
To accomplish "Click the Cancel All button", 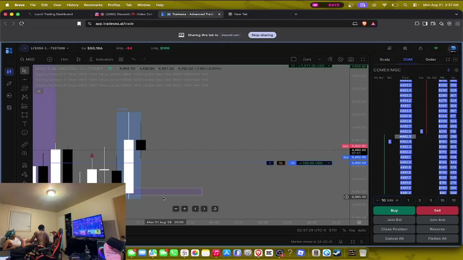I will [x=394, y=238].
